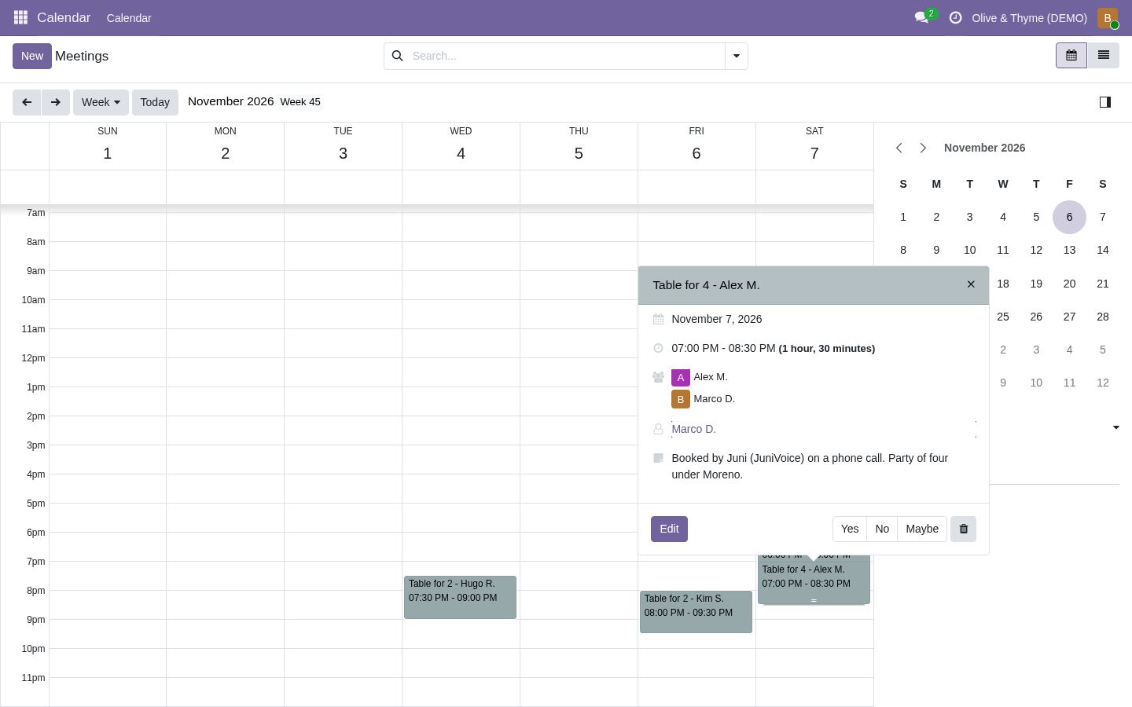Screen dimensions: 1132x707
Task: Open Table for 2 - Hugo R. event
Action: click(460, 597)
